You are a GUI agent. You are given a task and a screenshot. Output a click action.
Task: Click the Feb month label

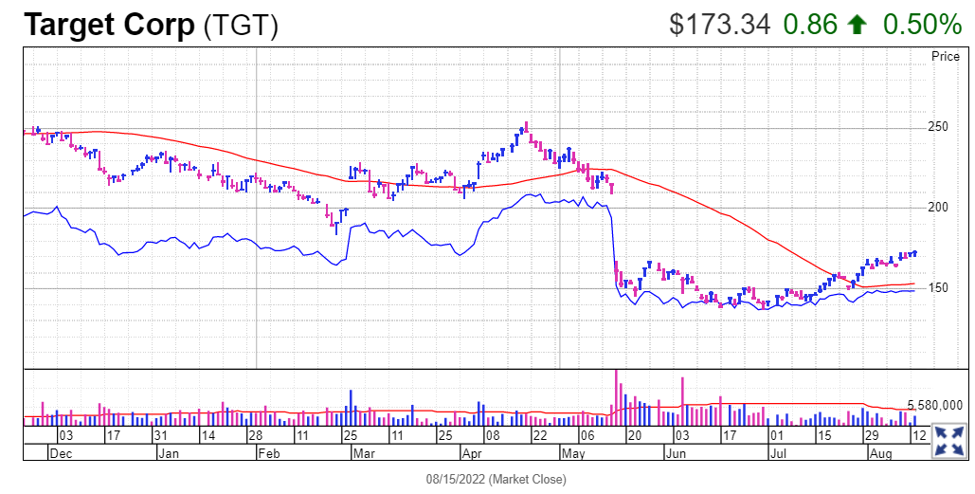tap(270, 453)
